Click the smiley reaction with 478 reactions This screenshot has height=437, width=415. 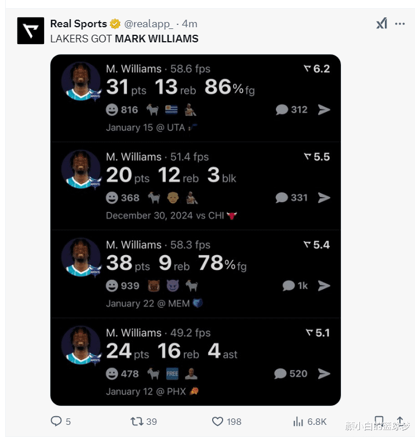pos(122,374)
